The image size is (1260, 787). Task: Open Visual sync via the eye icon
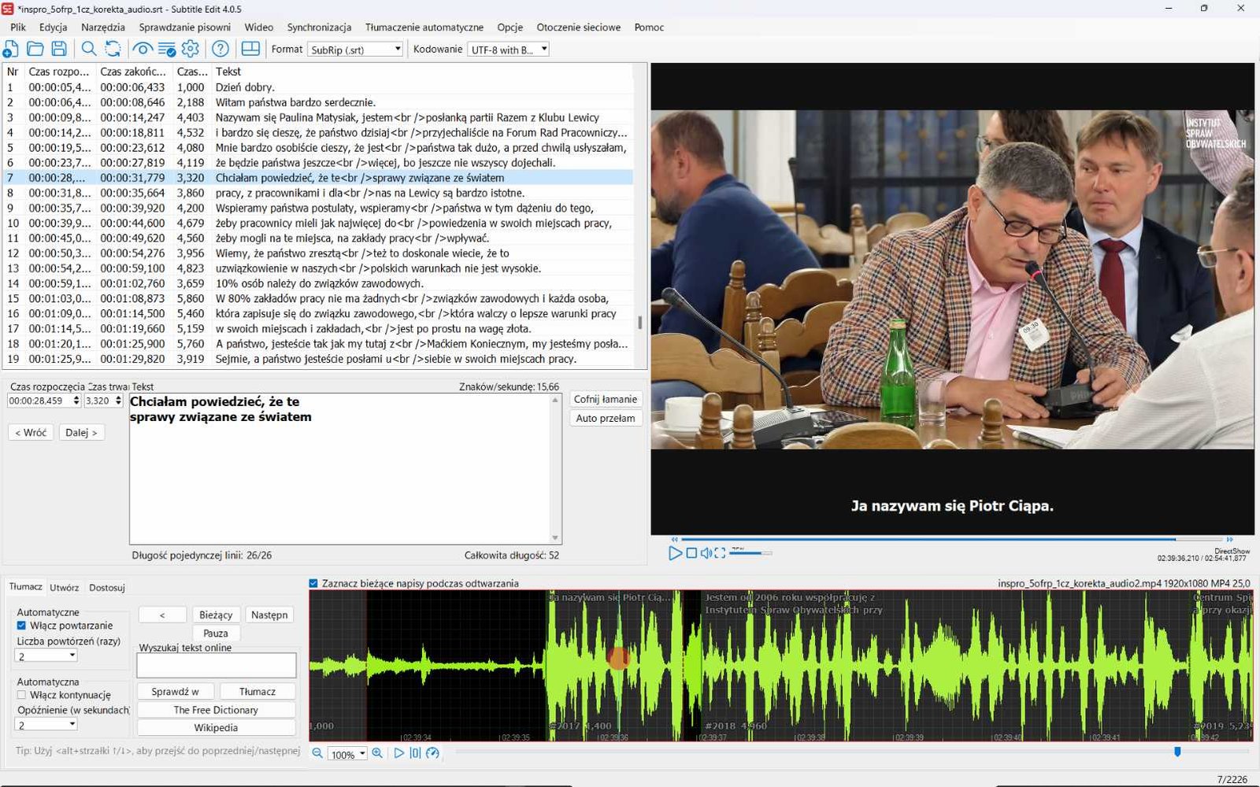tap(143, 49)
